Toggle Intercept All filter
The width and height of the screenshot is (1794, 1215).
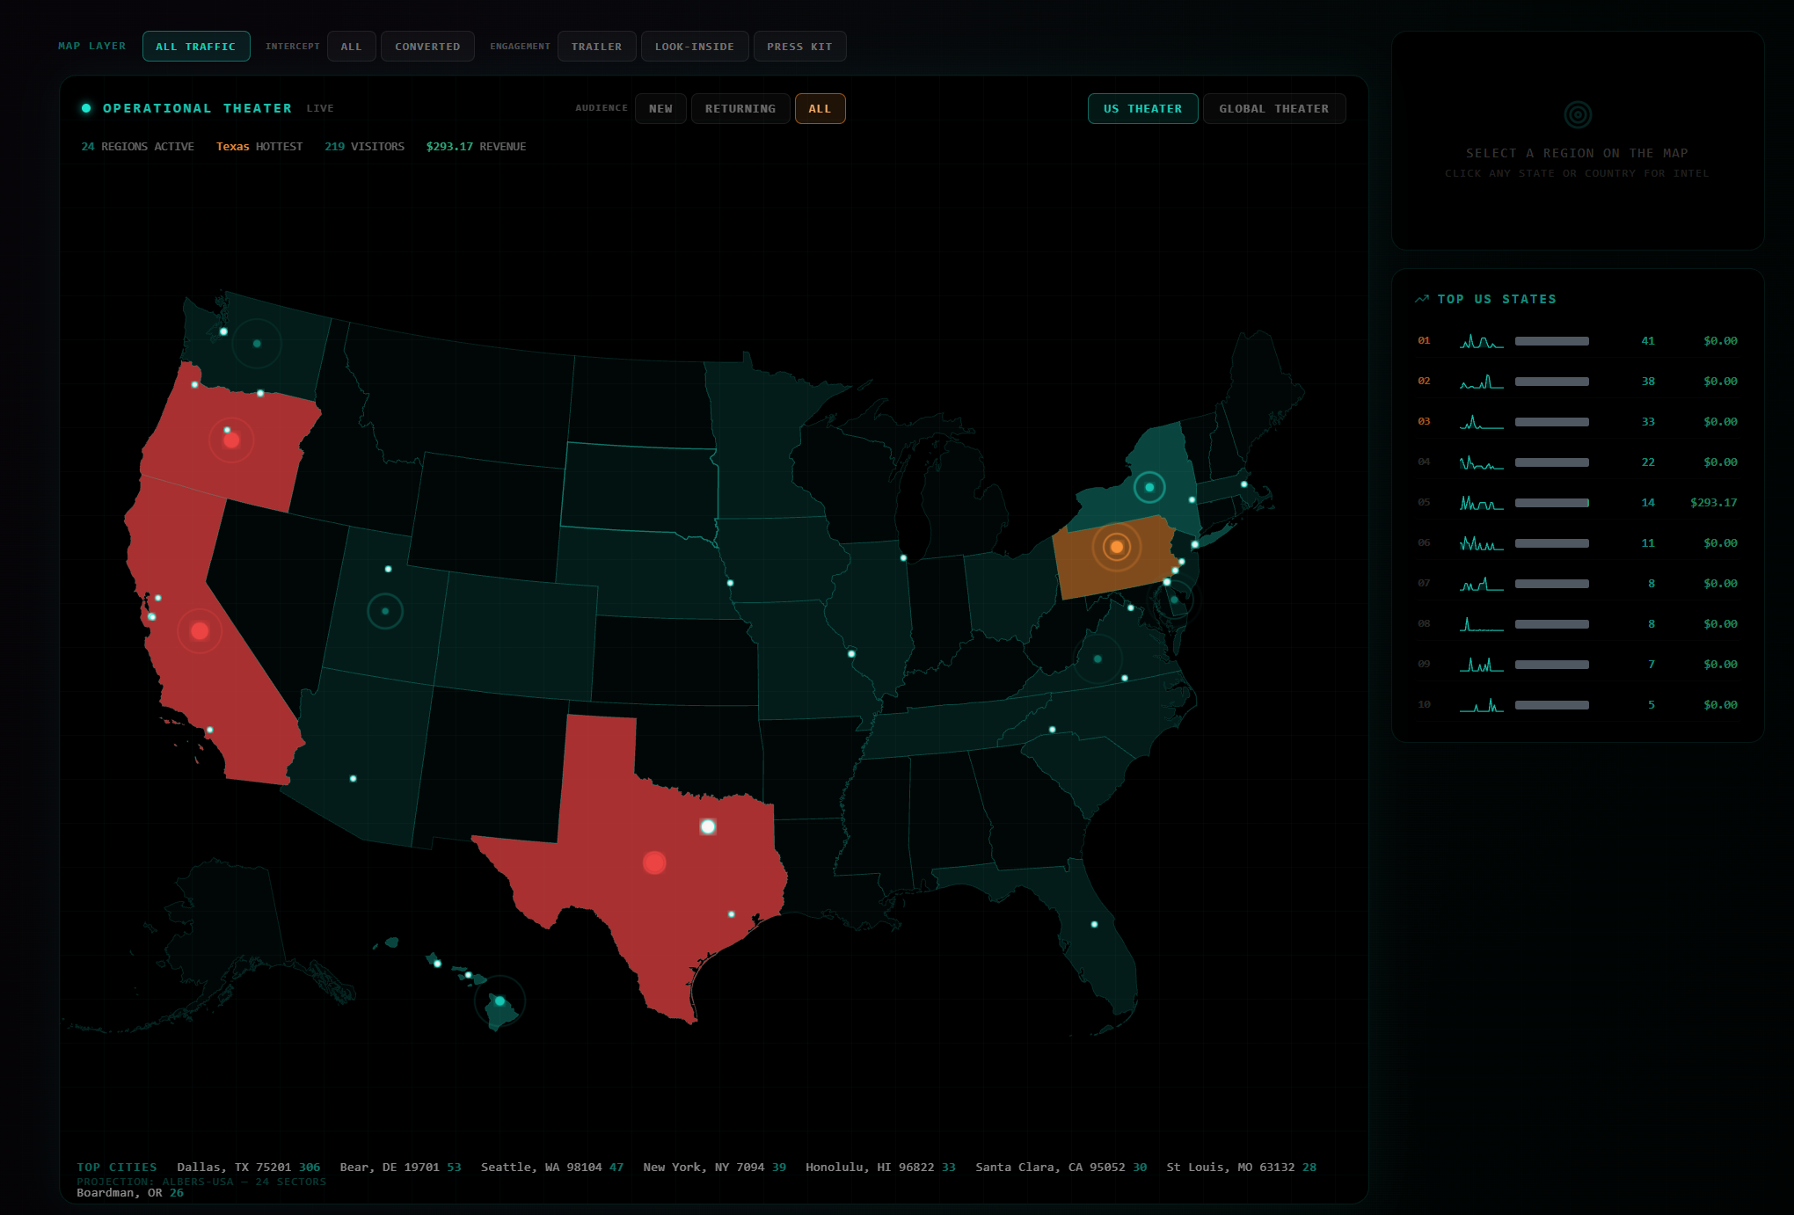point(352,47)
